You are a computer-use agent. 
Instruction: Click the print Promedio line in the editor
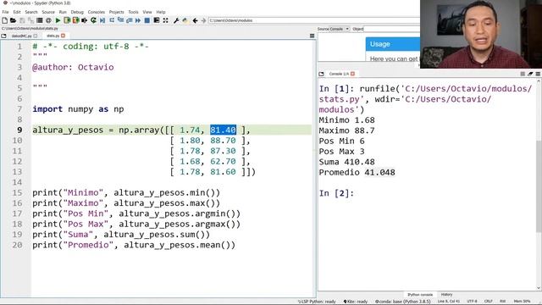pyautogui.click(x=134, y=245)
